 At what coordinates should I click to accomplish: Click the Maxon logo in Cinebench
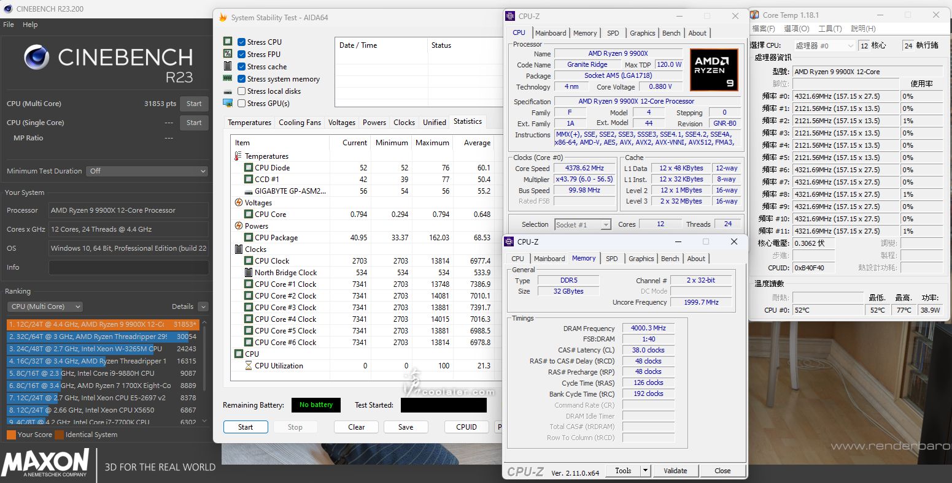point(47,464)
